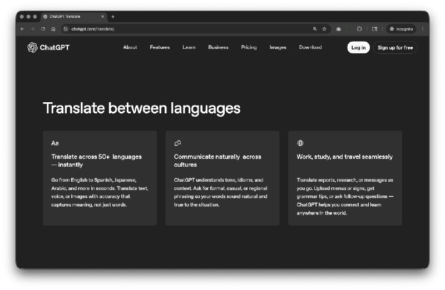Viewport: 445px width, 290px height.
Task: Open the browser three-dot menu
Action: (x=423, y=29)
